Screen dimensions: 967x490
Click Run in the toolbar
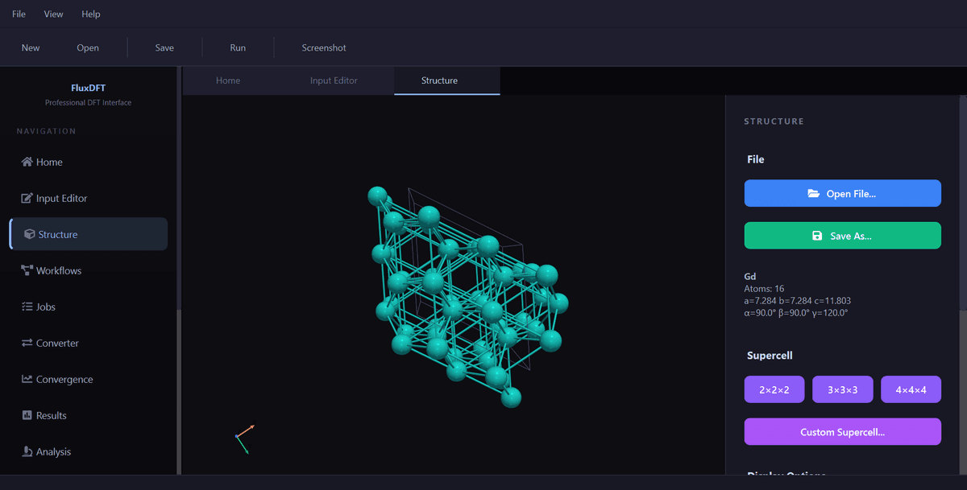tap(238, 47)
